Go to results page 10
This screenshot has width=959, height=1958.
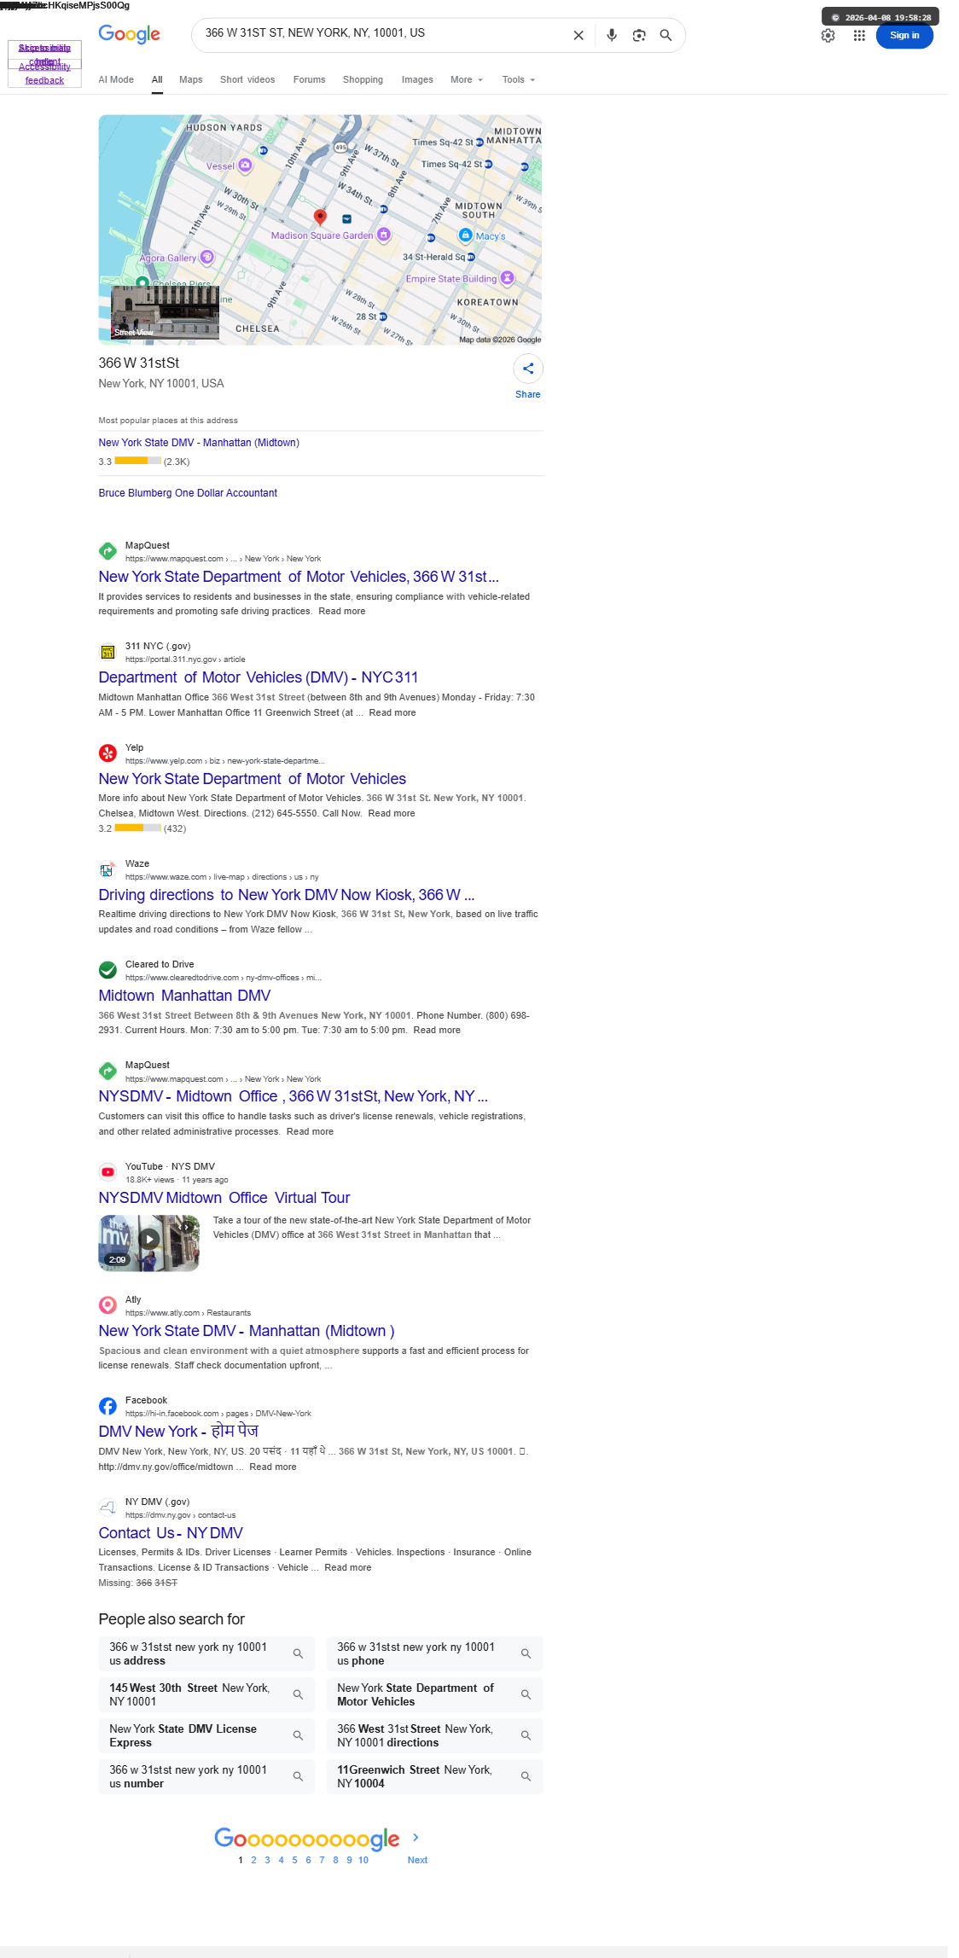pos(363,1860)
